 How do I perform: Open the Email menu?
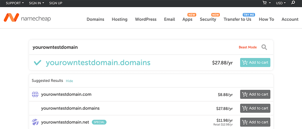[x=169, y=19]
